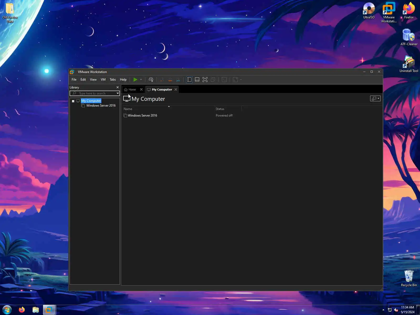
Task: Take a snapshot toolbar icon
Action: click(x=162, y=80)
